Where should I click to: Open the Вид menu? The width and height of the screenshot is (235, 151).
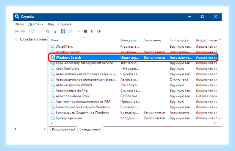(51, 24)
